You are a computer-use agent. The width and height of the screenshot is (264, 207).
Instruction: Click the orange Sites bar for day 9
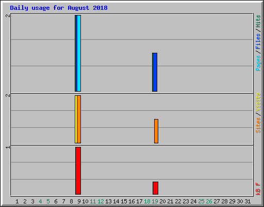click(79, 119)
